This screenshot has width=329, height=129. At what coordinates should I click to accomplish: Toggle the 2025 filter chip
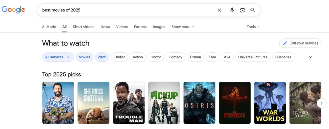point(102,57)
